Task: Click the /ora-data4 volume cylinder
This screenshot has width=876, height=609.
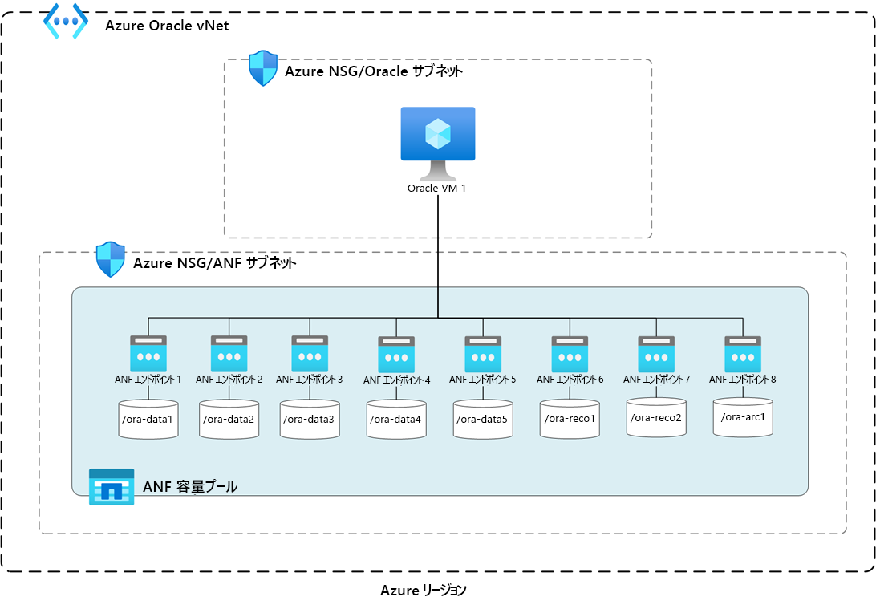Action: pos(396,419)
